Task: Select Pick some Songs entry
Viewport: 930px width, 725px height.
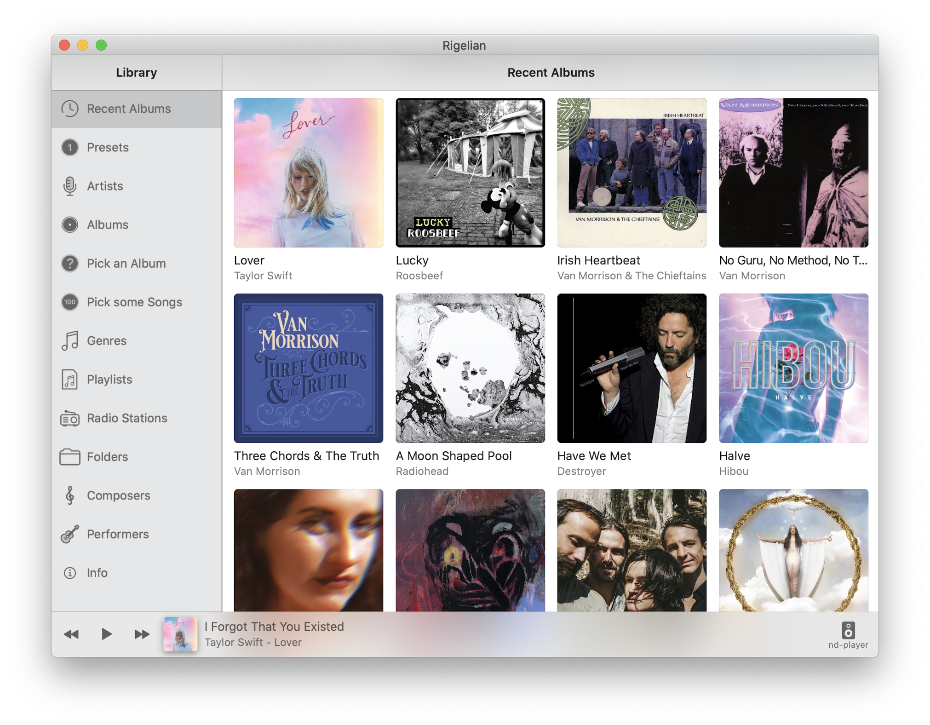Action: [137, 302]
